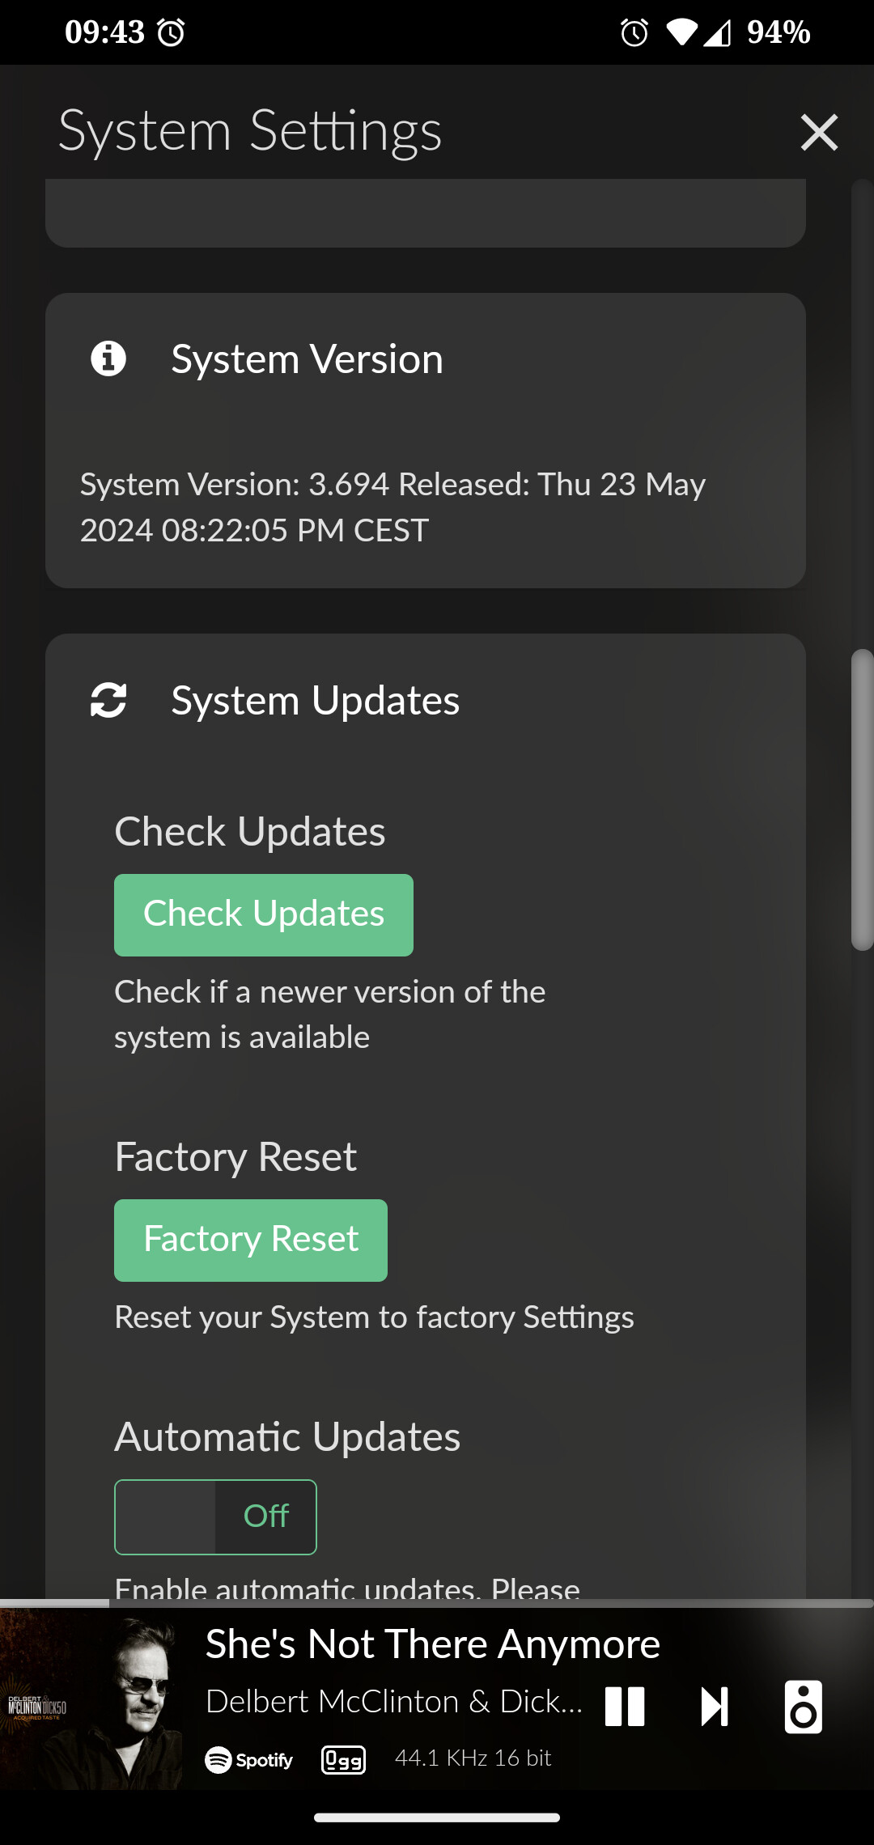The height and width of the screenshot is (1845, 874).
Task: Tap the song title She's Not There Anymore
Action: [x=433, y=1644]
